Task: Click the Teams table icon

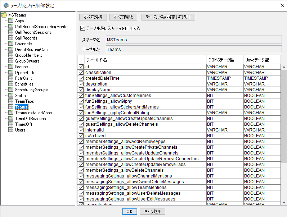Action: pyautogui.click(x=11, y=107)
